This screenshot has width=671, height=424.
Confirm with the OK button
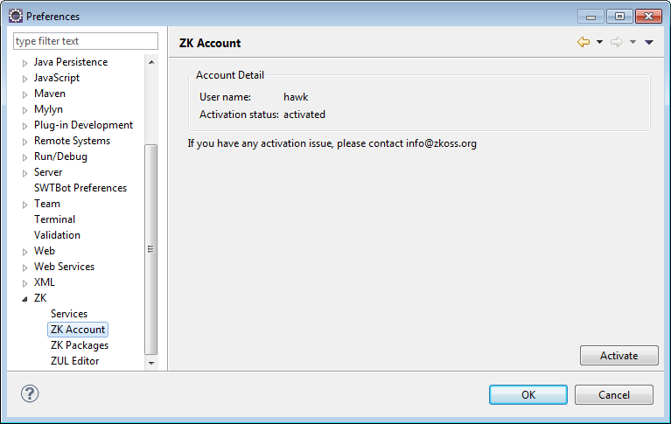[x=528, y=394]
